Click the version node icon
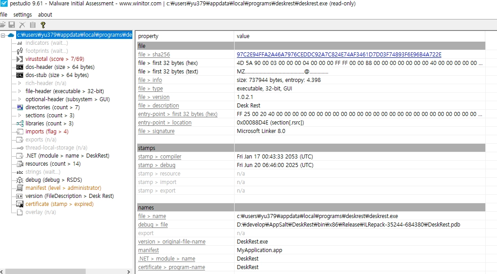The height and width of the screenshot is (274, 497). (20, 196)
